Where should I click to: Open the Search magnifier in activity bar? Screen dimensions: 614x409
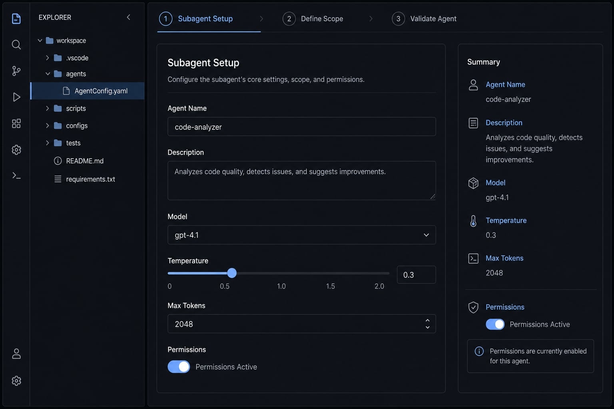(16, 44)
